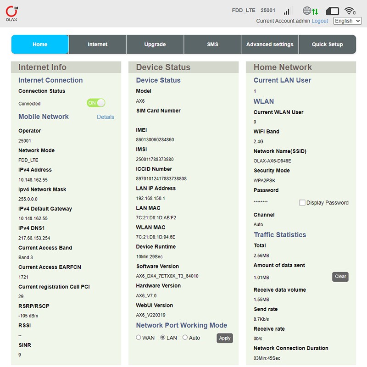367x367 pixels.
Task: Select the LAN port mode
Action: [163, 338]
